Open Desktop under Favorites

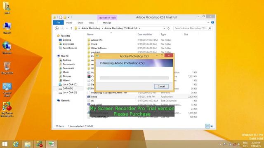(67, 40)
